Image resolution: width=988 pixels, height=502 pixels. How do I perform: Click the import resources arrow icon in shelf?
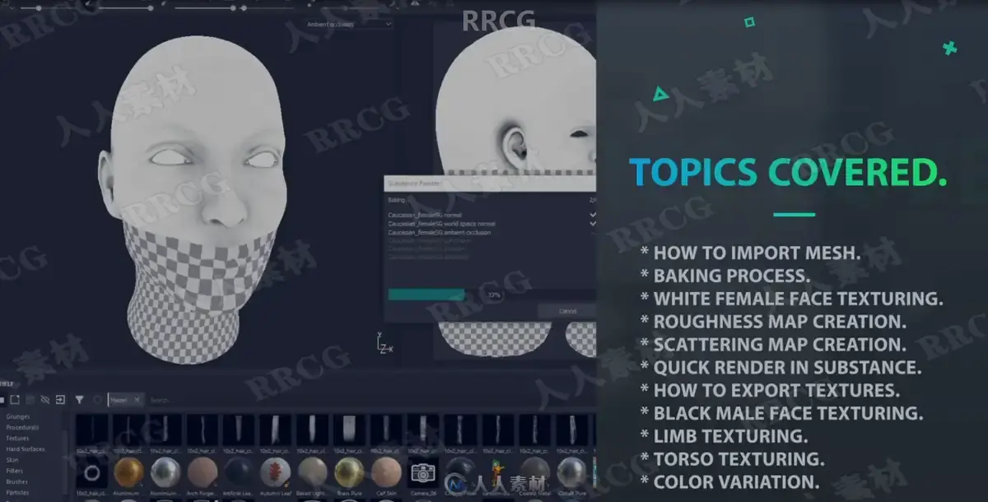click(60, 400)
